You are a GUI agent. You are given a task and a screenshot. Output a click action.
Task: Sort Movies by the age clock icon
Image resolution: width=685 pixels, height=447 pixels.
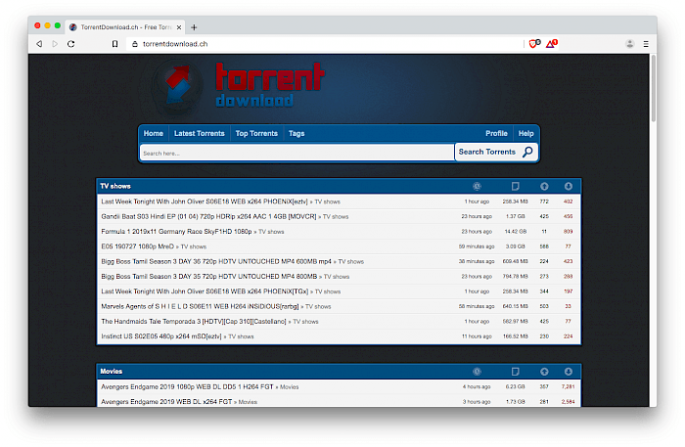(477, 372)
